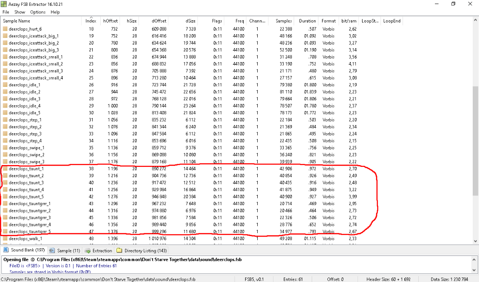Click the Extraction tab icon
The width and height of the screenshot is (479, 282).
[x=88, y=251]
